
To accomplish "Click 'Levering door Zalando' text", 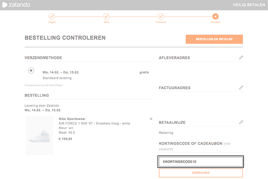I will click(42, 106).
